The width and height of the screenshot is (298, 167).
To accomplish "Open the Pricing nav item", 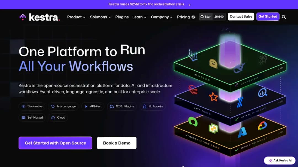I will point(183,17).
